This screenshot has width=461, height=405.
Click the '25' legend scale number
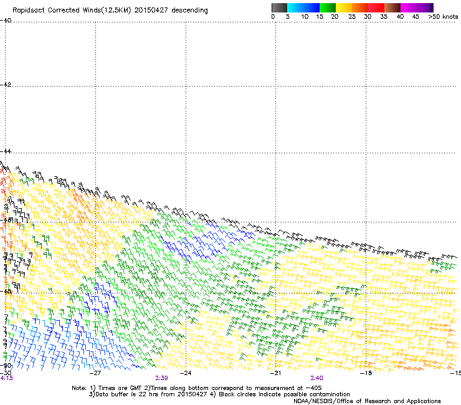(352, 17)
